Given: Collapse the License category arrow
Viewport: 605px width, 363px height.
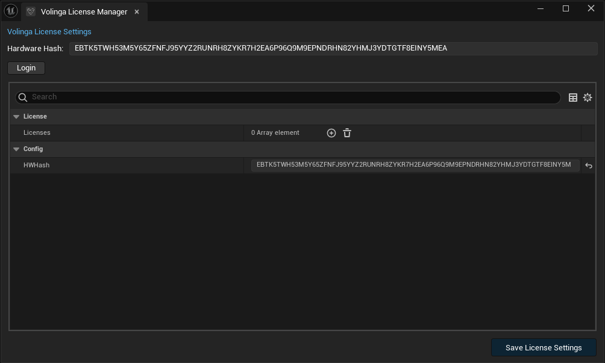Looking at the screenshot, I should pos(16,117).
